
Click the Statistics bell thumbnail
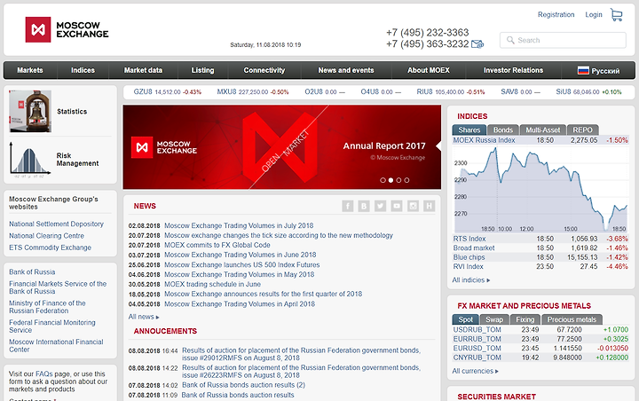tap(30, 111)
